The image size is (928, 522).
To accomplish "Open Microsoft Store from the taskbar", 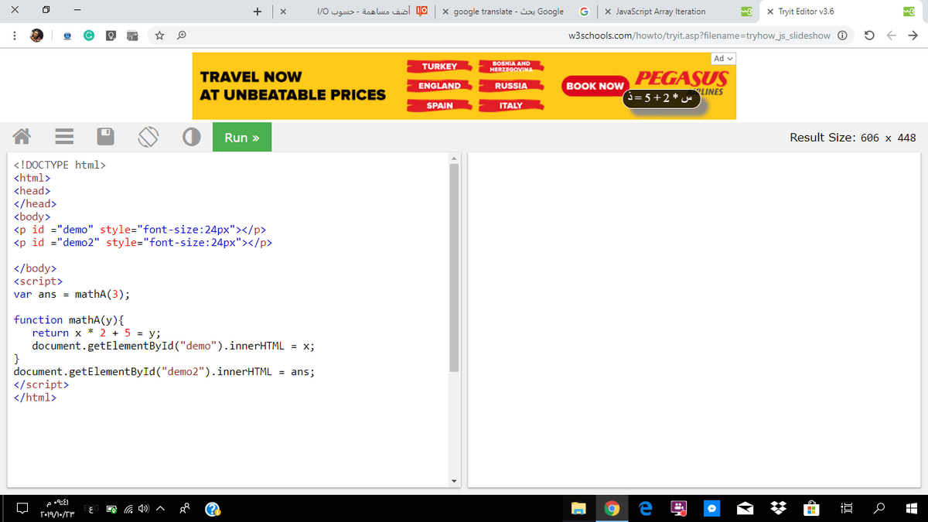I will pyautogui.click(x=812, y=509).
